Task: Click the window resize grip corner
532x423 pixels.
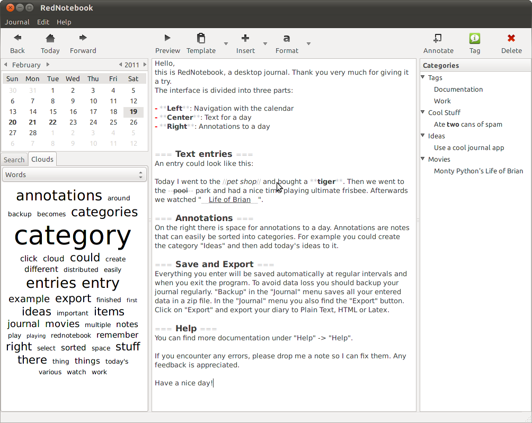Action: pos(528,419)
